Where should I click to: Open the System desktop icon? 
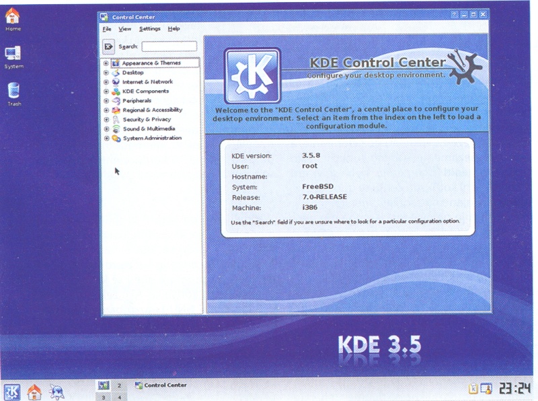tap(13, 54)
